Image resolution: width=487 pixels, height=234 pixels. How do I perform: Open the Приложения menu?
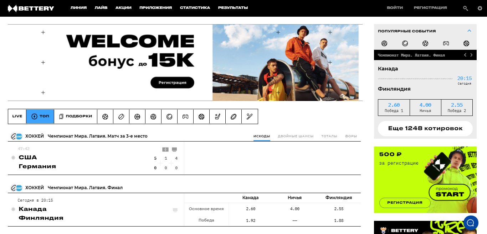(156, 8)
